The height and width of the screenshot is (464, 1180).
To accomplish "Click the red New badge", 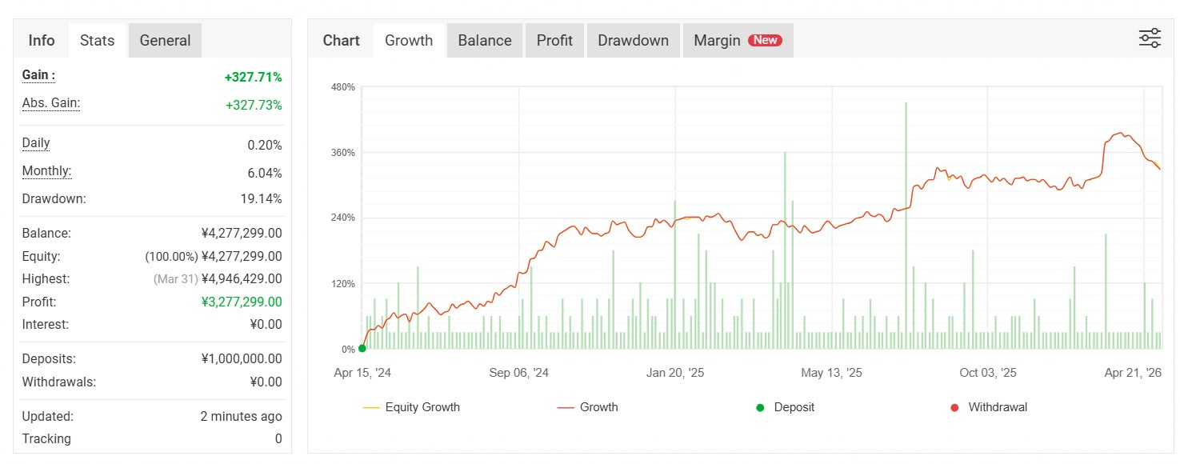I will (765, 40).
